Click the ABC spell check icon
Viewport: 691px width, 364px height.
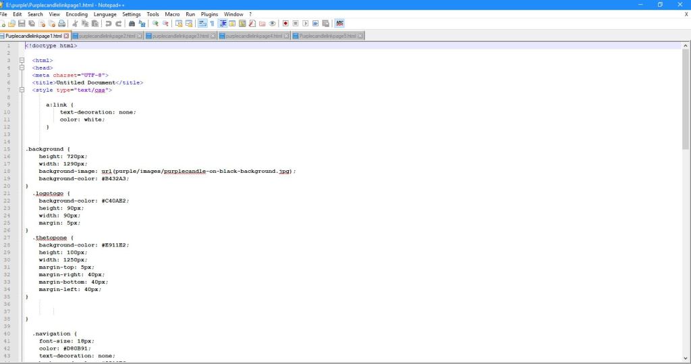click(339, 23)
